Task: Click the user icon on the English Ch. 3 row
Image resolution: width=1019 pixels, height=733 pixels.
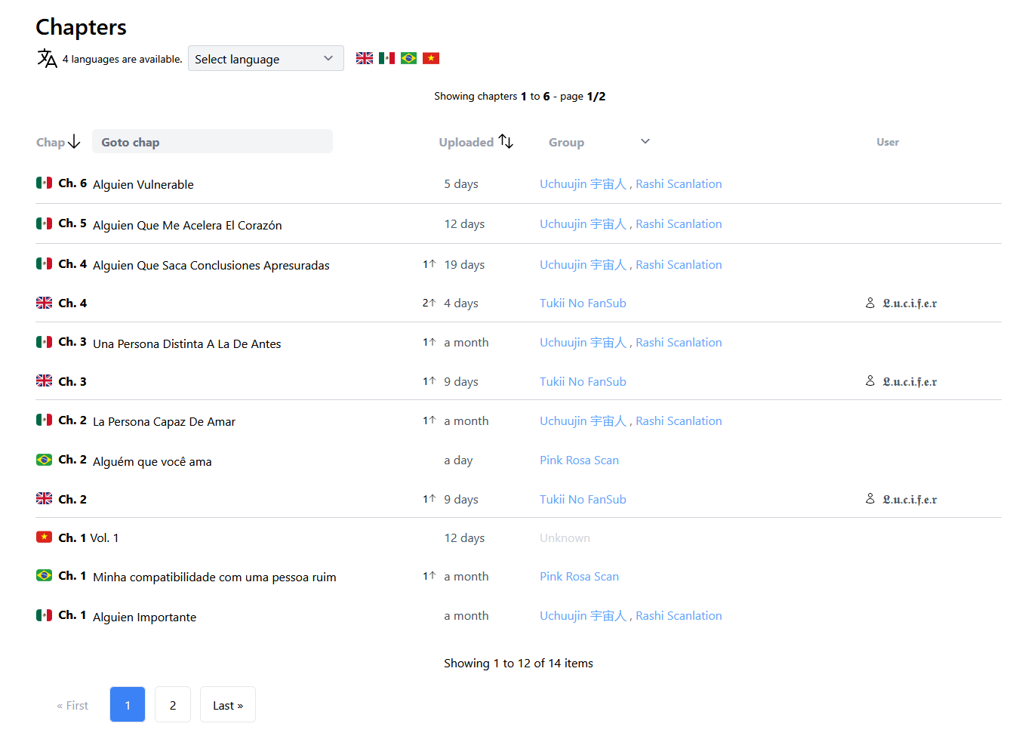Action: [870, 381]
